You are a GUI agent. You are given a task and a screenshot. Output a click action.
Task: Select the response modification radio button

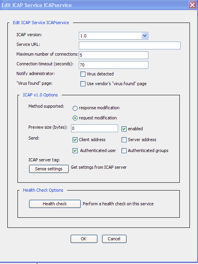pyautogui.click(x=75, y=108)
